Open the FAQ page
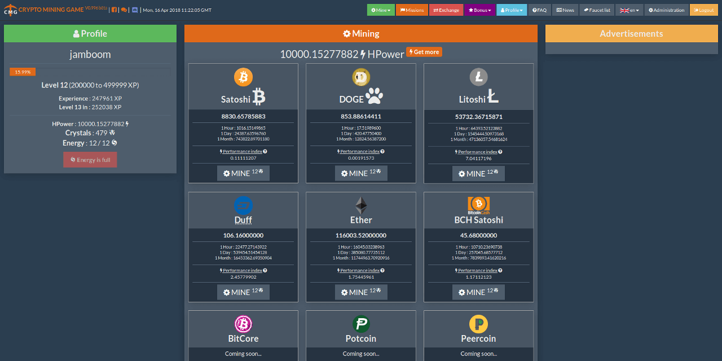 click(539, 10)
